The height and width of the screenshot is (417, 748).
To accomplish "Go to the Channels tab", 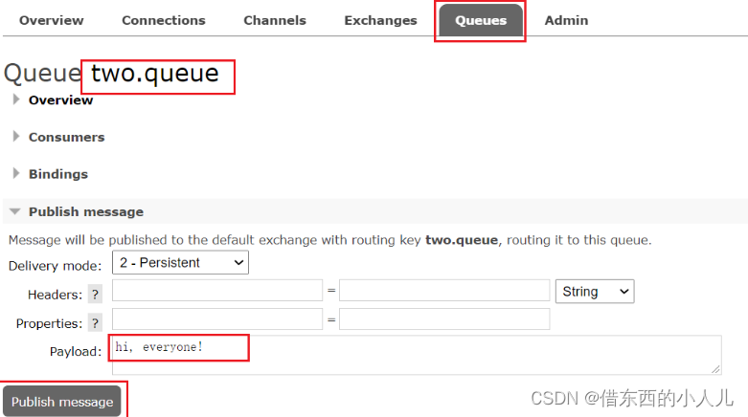I will [275, 20].
